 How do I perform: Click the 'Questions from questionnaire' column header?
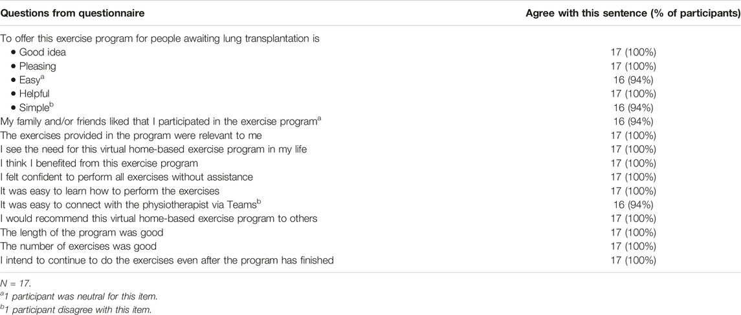coord(72,14)
